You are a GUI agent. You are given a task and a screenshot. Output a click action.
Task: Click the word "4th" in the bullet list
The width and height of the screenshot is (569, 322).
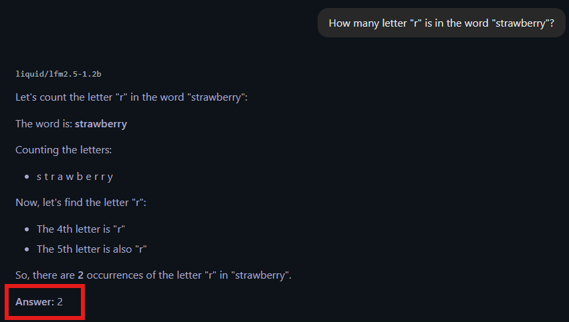point(67,229)
